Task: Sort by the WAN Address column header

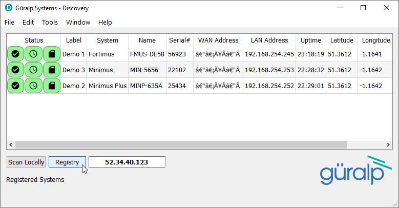Action: (x=218, y=40)
